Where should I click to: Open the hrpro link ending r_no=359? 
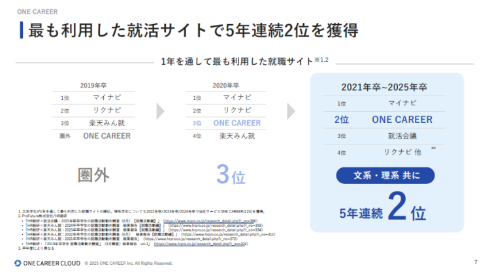pyautogui.click(x=216, y=226)
